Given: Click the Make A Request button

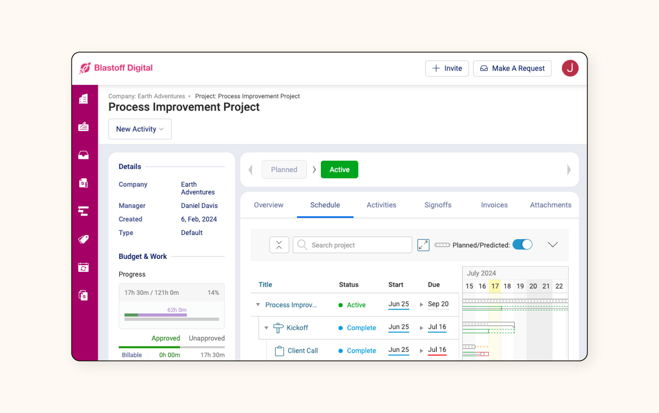Looking at the screenshot, I should [512, 68].
